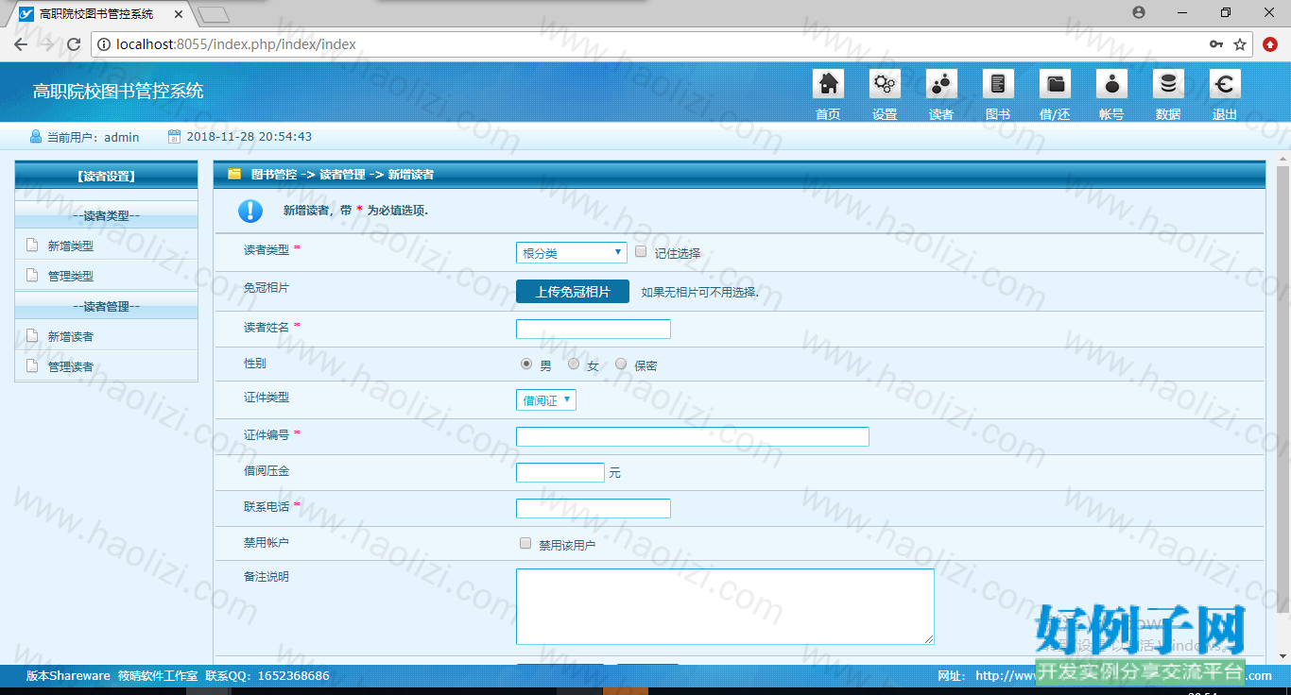Click the saved-password key icon
Screen dimensions: 1291x695
[1216, 44]
